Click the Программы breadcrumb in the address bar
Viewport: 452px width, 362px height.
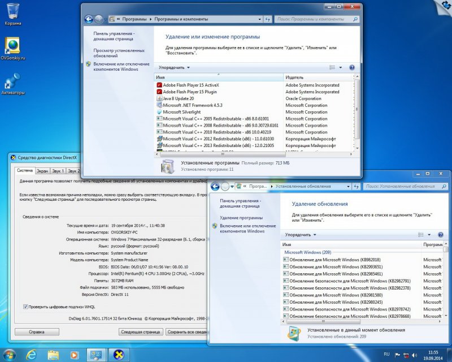pos(134,19)
